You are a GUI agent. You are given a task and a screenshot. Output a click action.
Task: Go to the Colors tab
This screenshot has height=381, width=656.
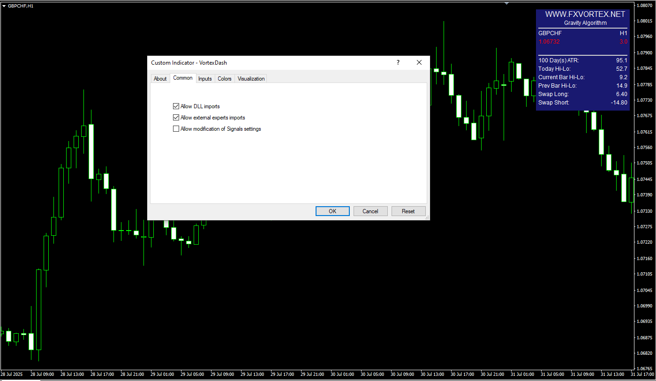(225, 79)
